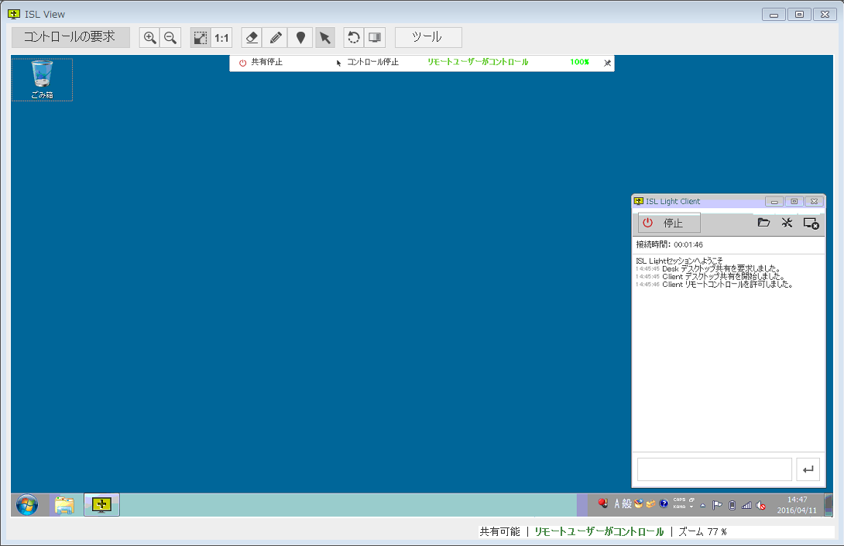Toggle fit-to-window scaling mode
Image resolution: width=844 pixels, height=546 pixels.
click(x=201, y=37)
